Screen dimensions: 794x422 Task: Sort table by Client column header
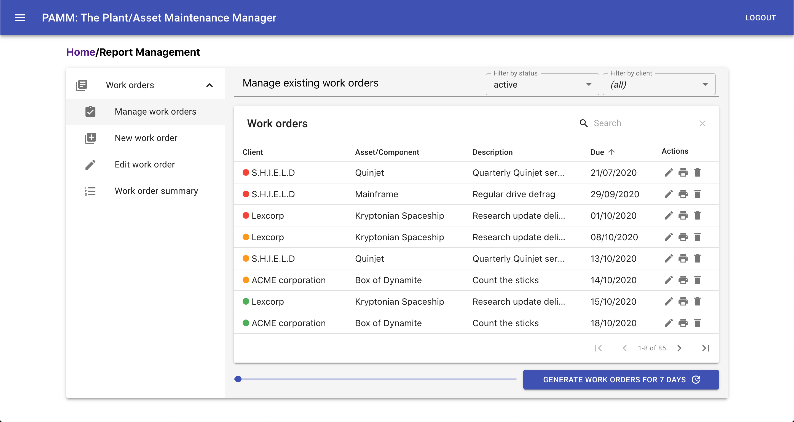tap(253, 152)
